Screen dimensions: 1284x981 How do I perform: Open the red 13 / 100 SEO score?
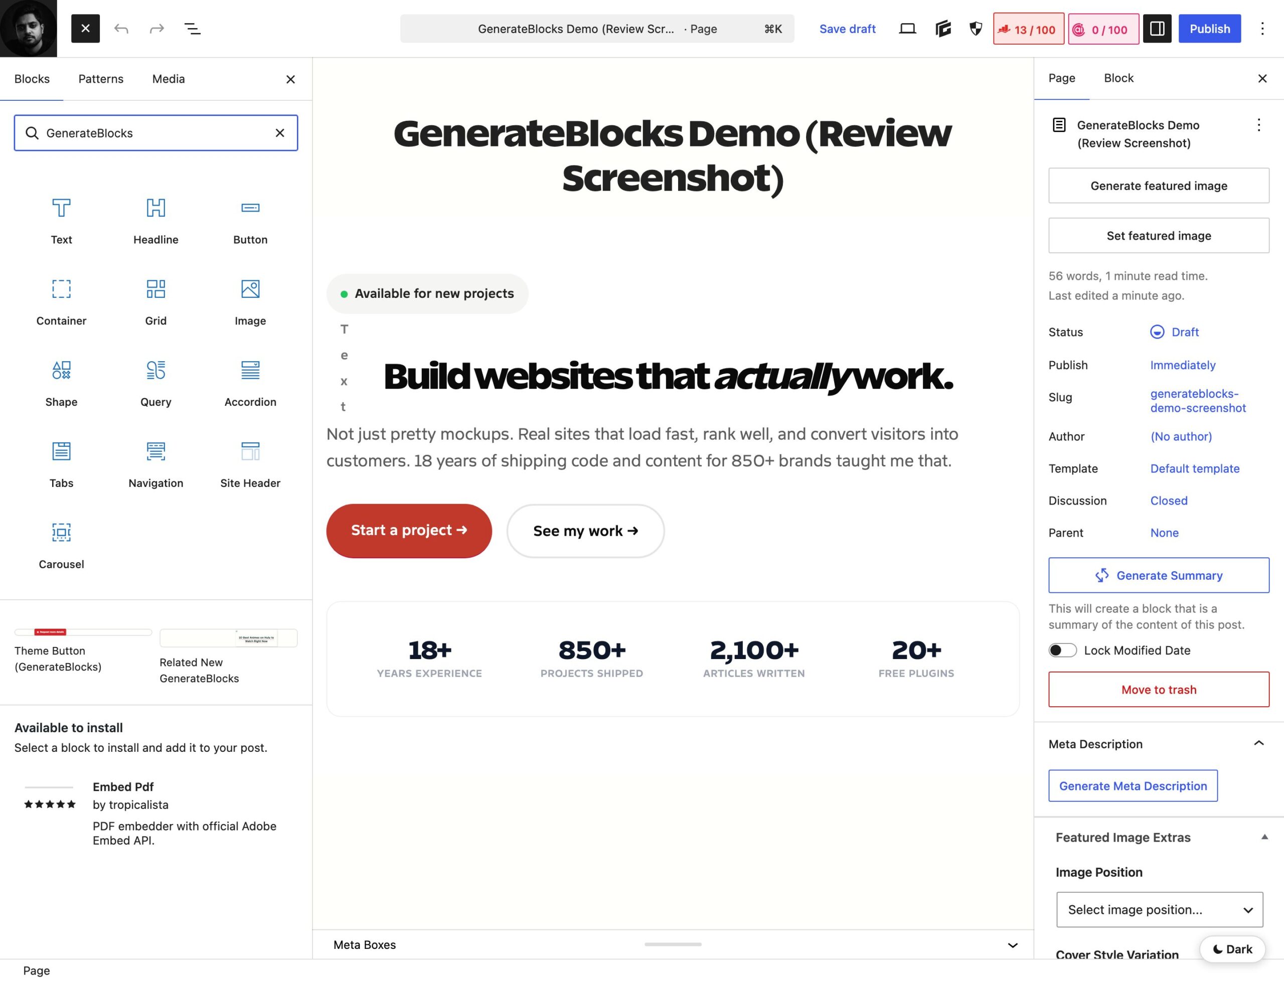click(x=1028, y=29)
